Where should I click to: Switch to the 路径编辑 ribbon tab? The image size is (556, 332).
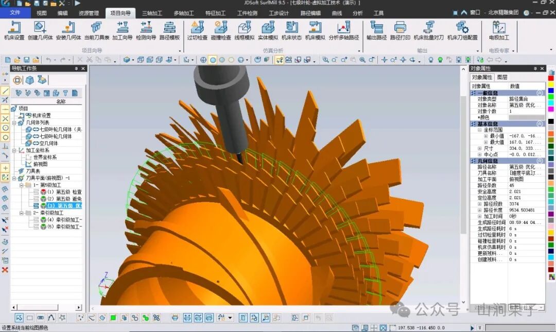click(310, 13)
